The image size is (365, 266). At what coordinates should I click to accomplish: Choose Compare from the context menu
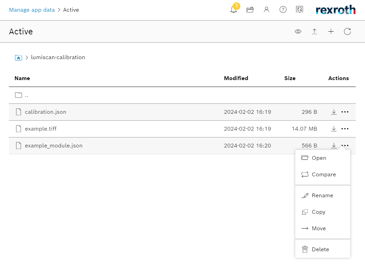point(323,175)
